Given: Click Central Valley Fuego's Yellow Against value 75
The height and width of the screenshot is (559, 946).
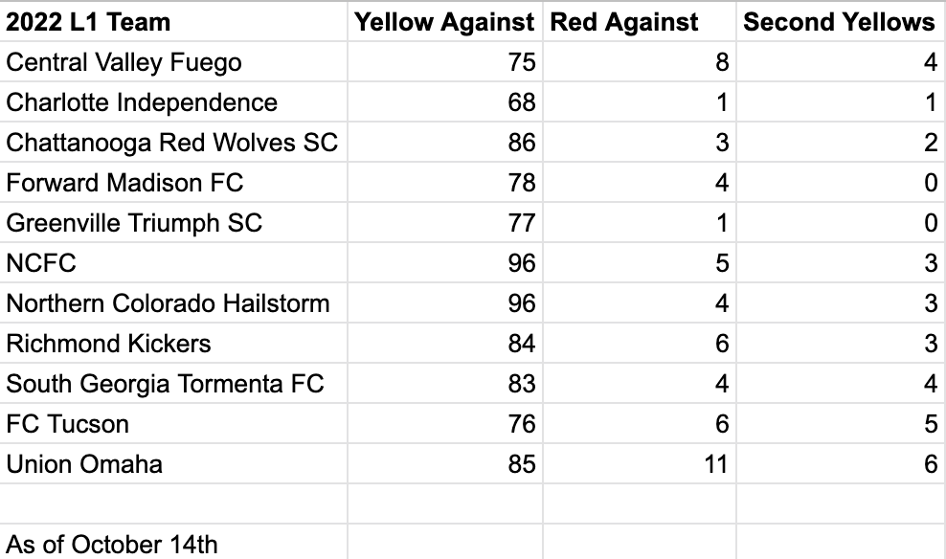Looking at the screenshot, I should point(522,63).
